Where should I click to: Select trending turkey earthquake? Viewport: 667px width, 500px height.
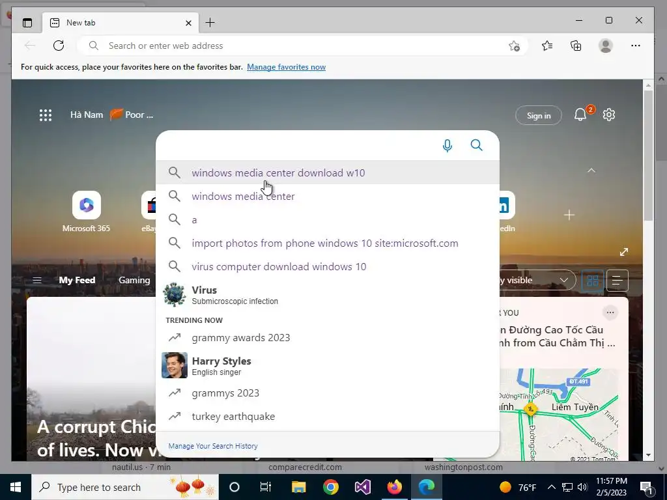[328, 416]
